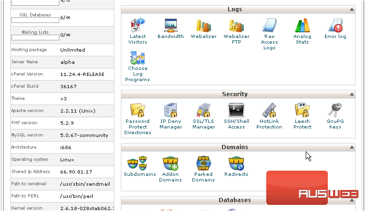Open the Webalizer FTP icon
This screenshot has height=211, width=365.
click(x=237, y=25)
